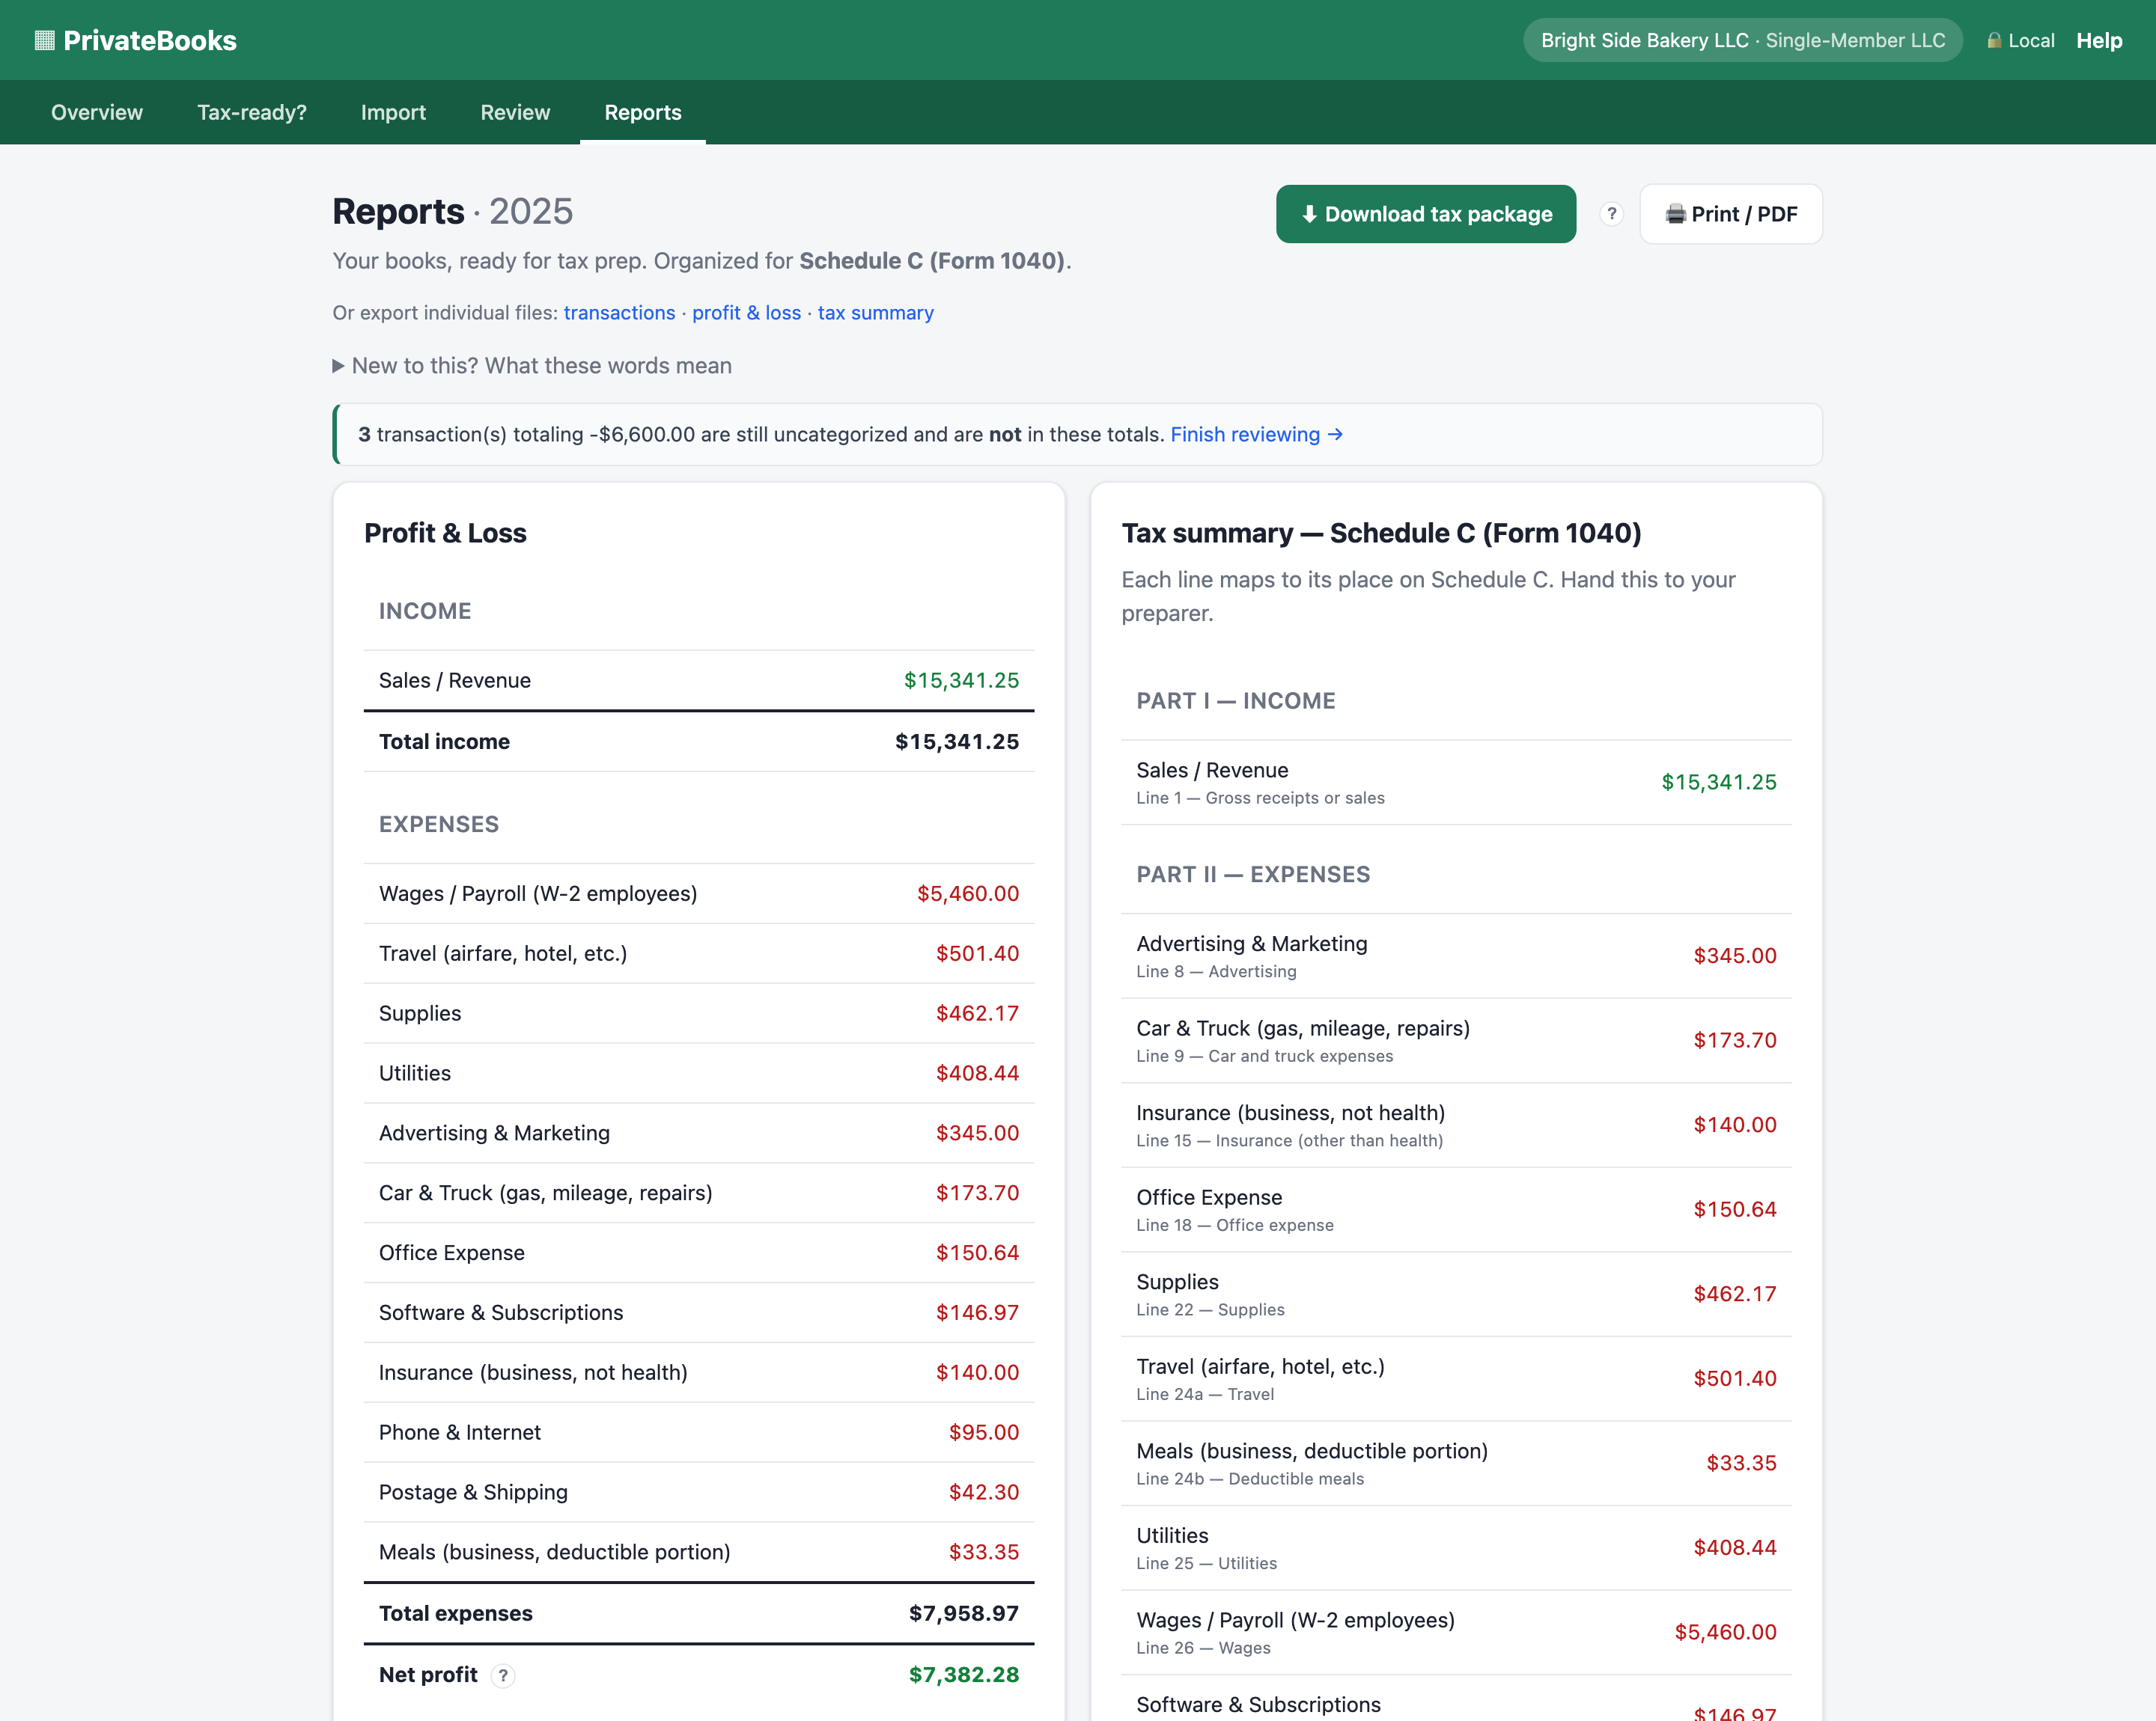Click Wages / Payroll row in Profit & Loss
The width and height of the screenshot is (2156, 1721).
(699, 893)
